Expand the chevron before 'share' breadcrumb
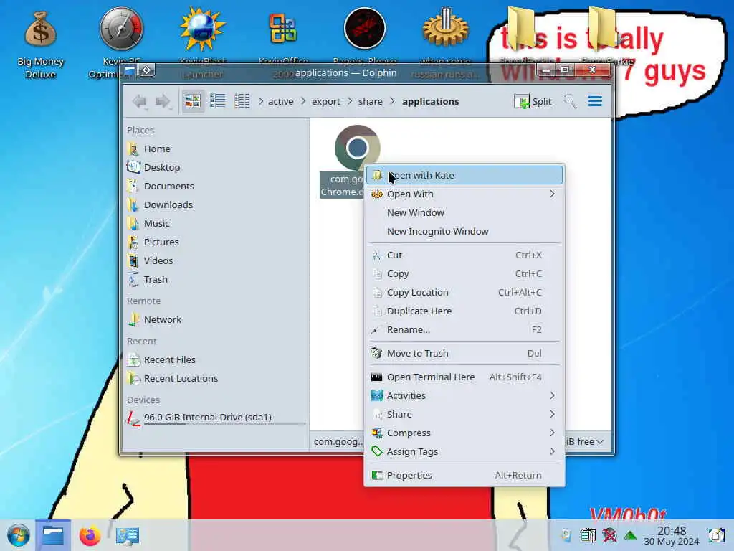Screen dimensions: 734x551 coord(350,101)
